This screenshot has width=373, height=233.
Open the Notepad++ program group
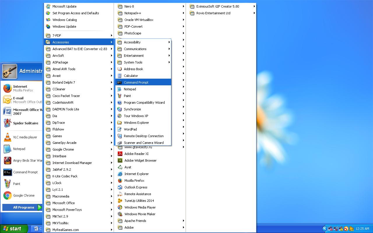150,13
